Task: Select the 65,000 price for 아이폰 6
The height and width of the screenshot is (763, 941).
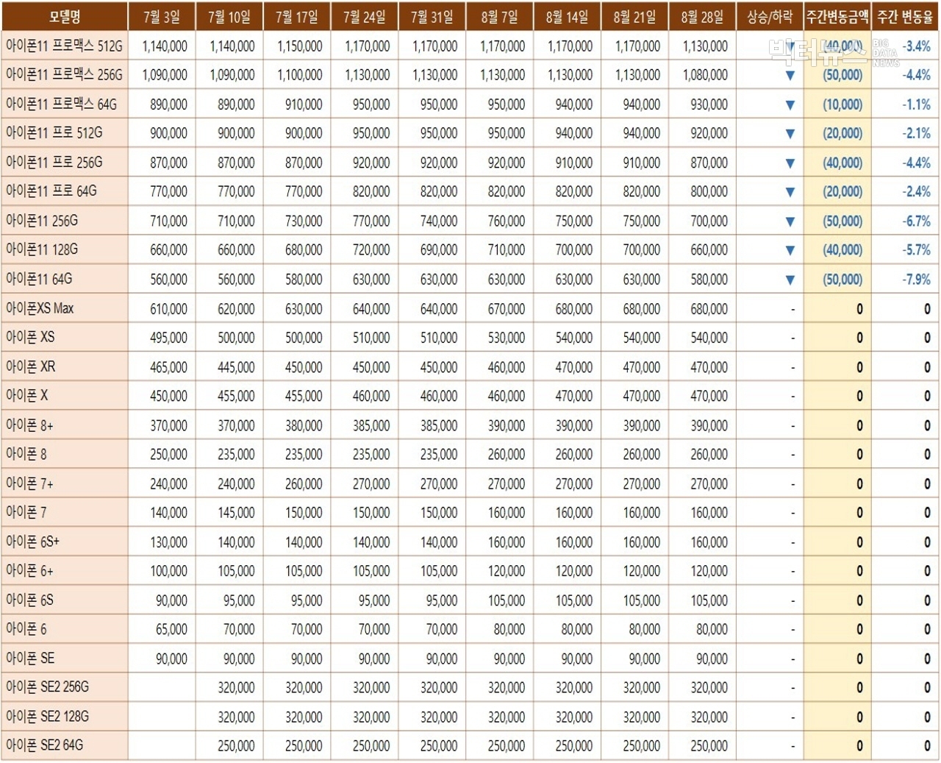Action: 172,629
